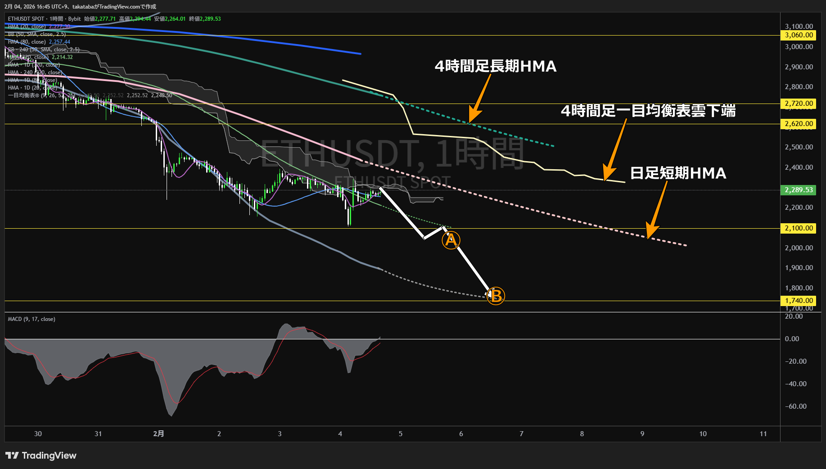
Task: Click the 2,000.00 price scale tick
Action: pyautogui.click(x=799, y=248)
